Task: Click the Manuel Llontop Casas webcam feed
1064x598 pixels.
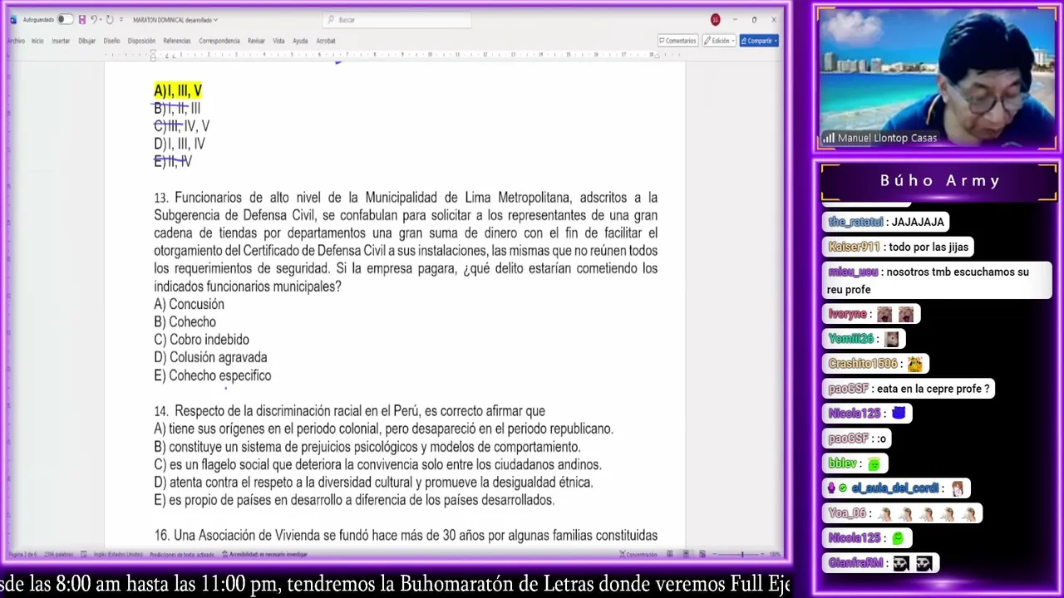Action: click(937, 80)
